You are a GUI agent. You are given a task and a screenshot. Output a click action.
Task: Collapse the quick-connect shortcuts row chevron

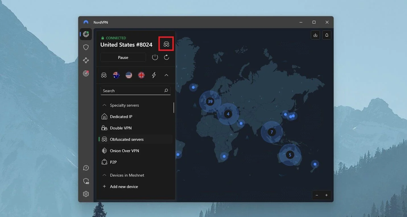(166, 75)
